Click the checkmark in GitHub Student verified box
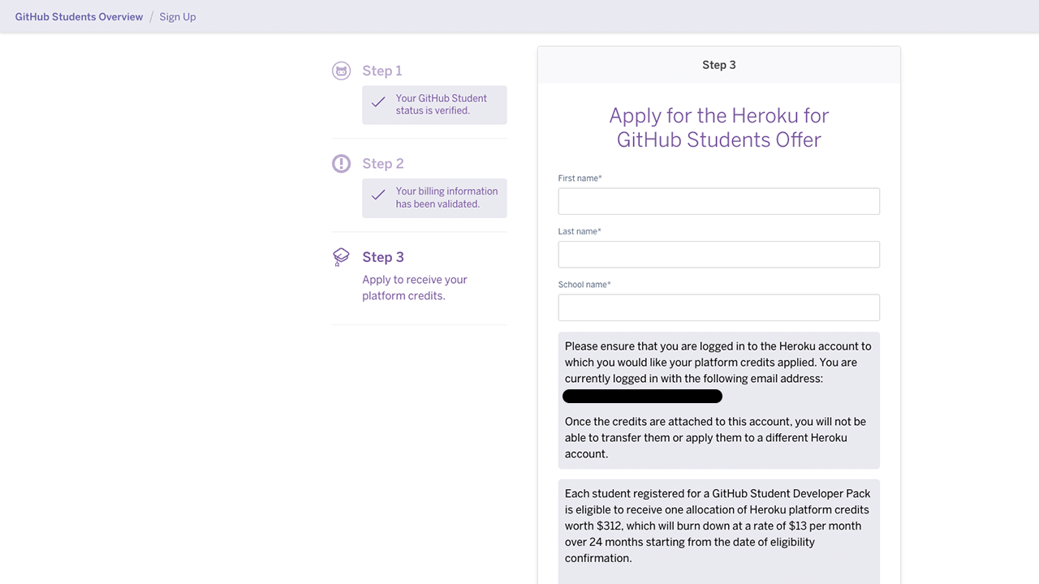The width and height of the screenshot is (1039, 584). click(378, 103)
